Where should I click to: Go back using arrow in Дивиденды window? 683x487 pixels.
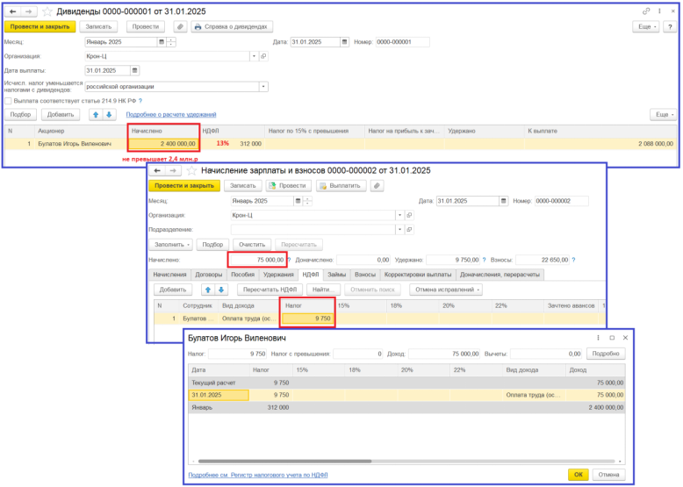(13, 11)
